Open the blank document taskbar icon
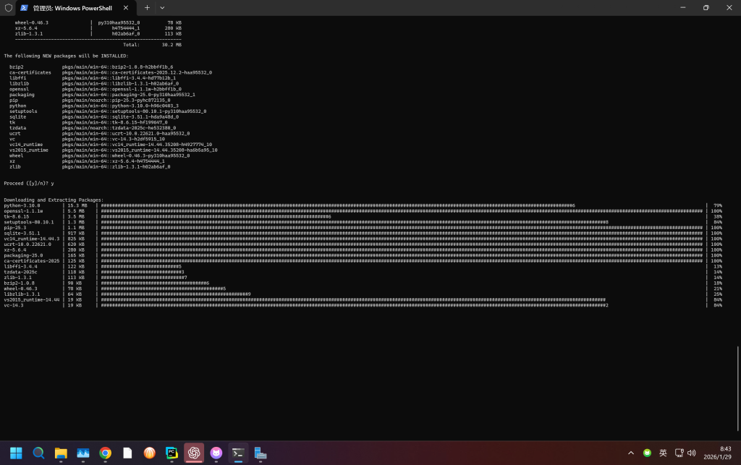Screen dimensions: 741x465 pyautogui.click(x=127, y=453)
